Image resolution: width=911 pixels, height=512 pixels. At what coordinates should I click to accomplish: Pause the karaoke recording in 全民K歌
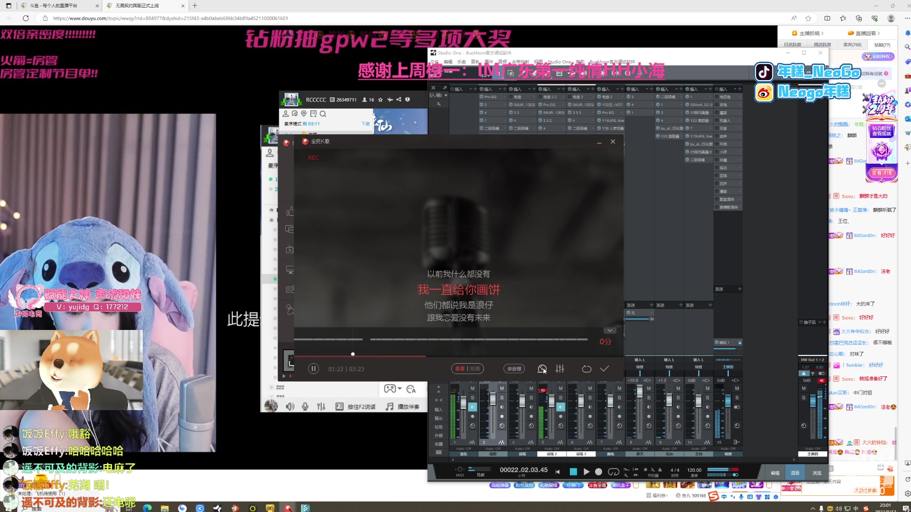[x=313, y=369]
